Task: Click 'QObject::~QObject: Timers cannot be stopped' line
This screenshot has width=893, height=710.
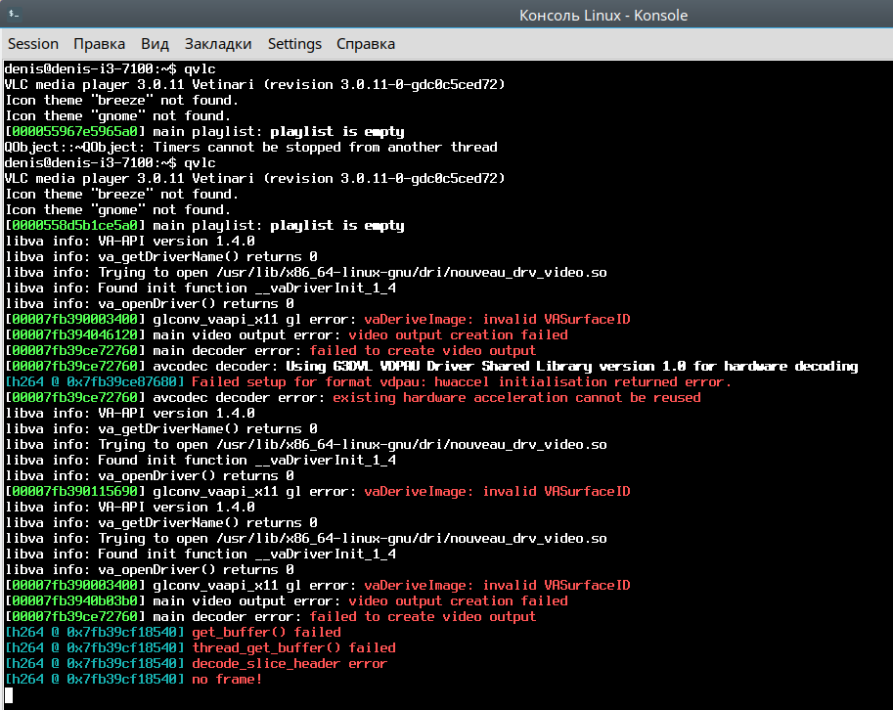Action: coord(251,148)
